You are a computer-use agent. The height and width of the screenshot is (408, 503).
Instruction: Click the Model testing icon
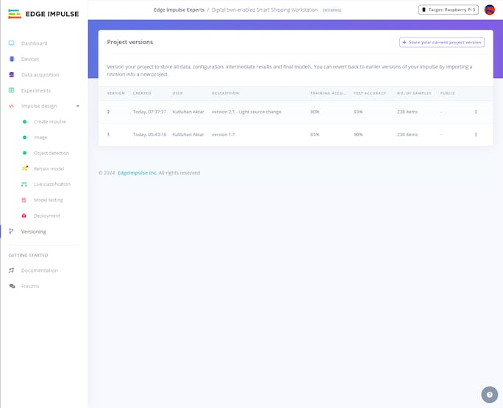(24, 200)
